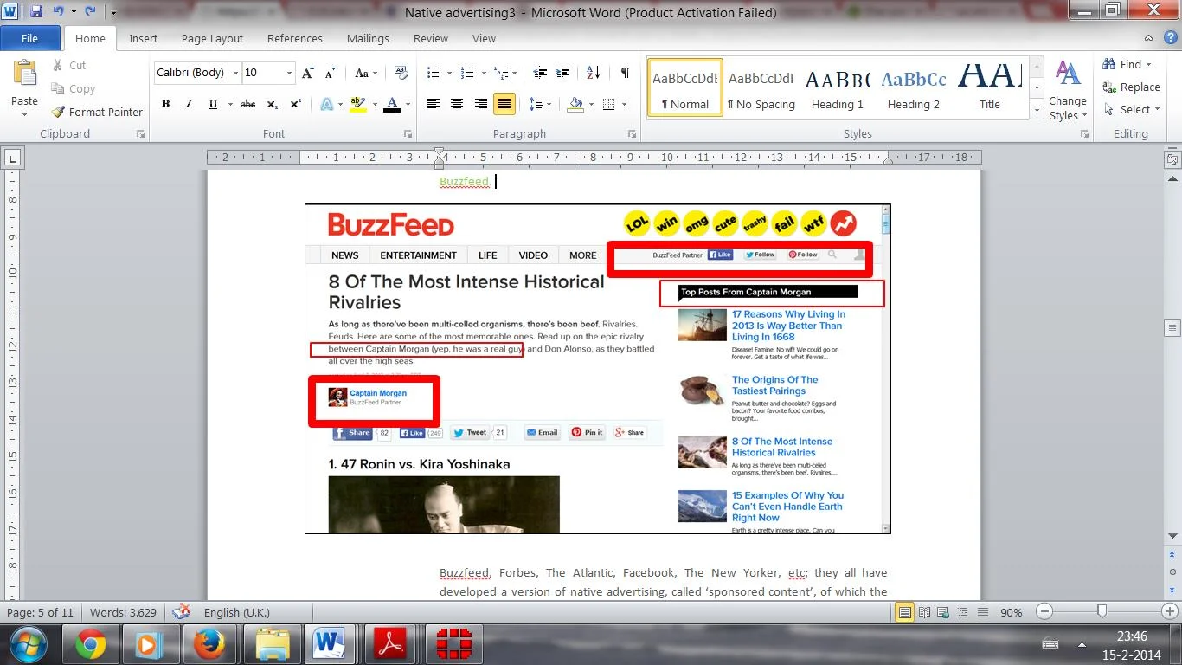Toggle Show/Hide paragraph marks
The width and height of the screenshot is (1182, 665).
[625, 73]
